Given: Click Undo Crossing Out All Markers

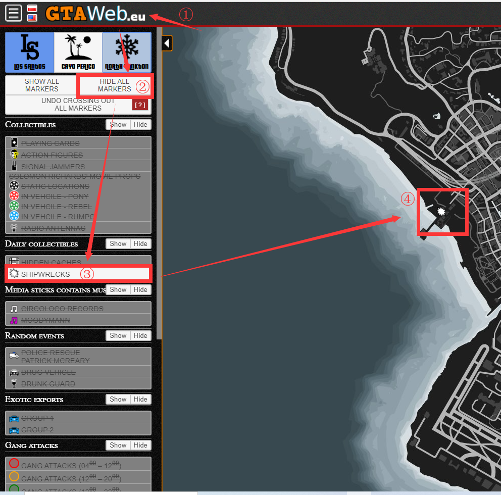Looking at the screenshot, I should pyautogui.click(x=78, y=104).
